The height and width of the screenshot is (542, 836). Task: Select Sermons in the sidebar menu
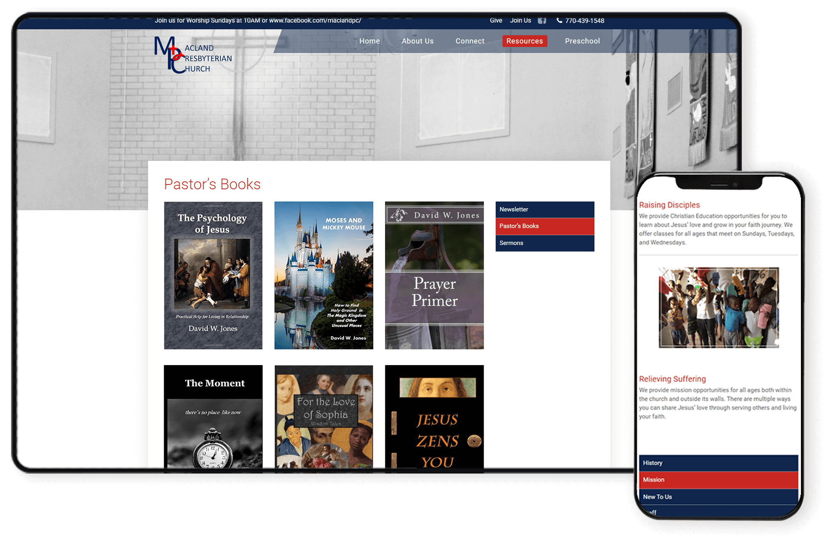(544, 243)
